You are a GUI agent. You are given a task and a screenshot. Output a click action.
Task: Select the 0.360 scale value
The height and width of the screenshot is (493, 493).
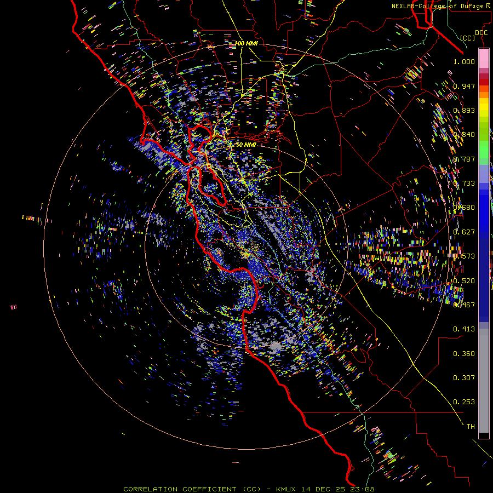[464, 354]
